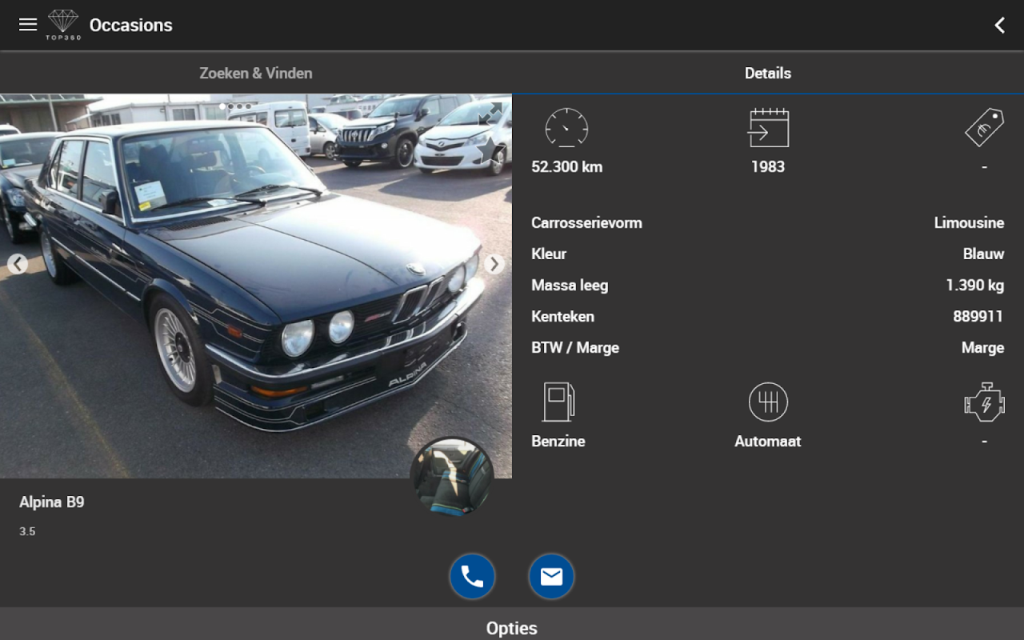This screenshot has width=1024, height=640.
Task: Click the Alpina B9 car title
Action: click(52, 502)
